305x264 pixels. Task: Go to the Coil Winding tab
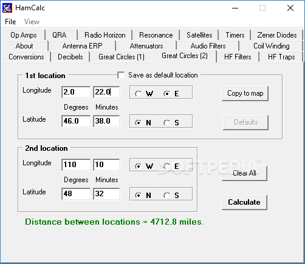(x=271, y=46)
